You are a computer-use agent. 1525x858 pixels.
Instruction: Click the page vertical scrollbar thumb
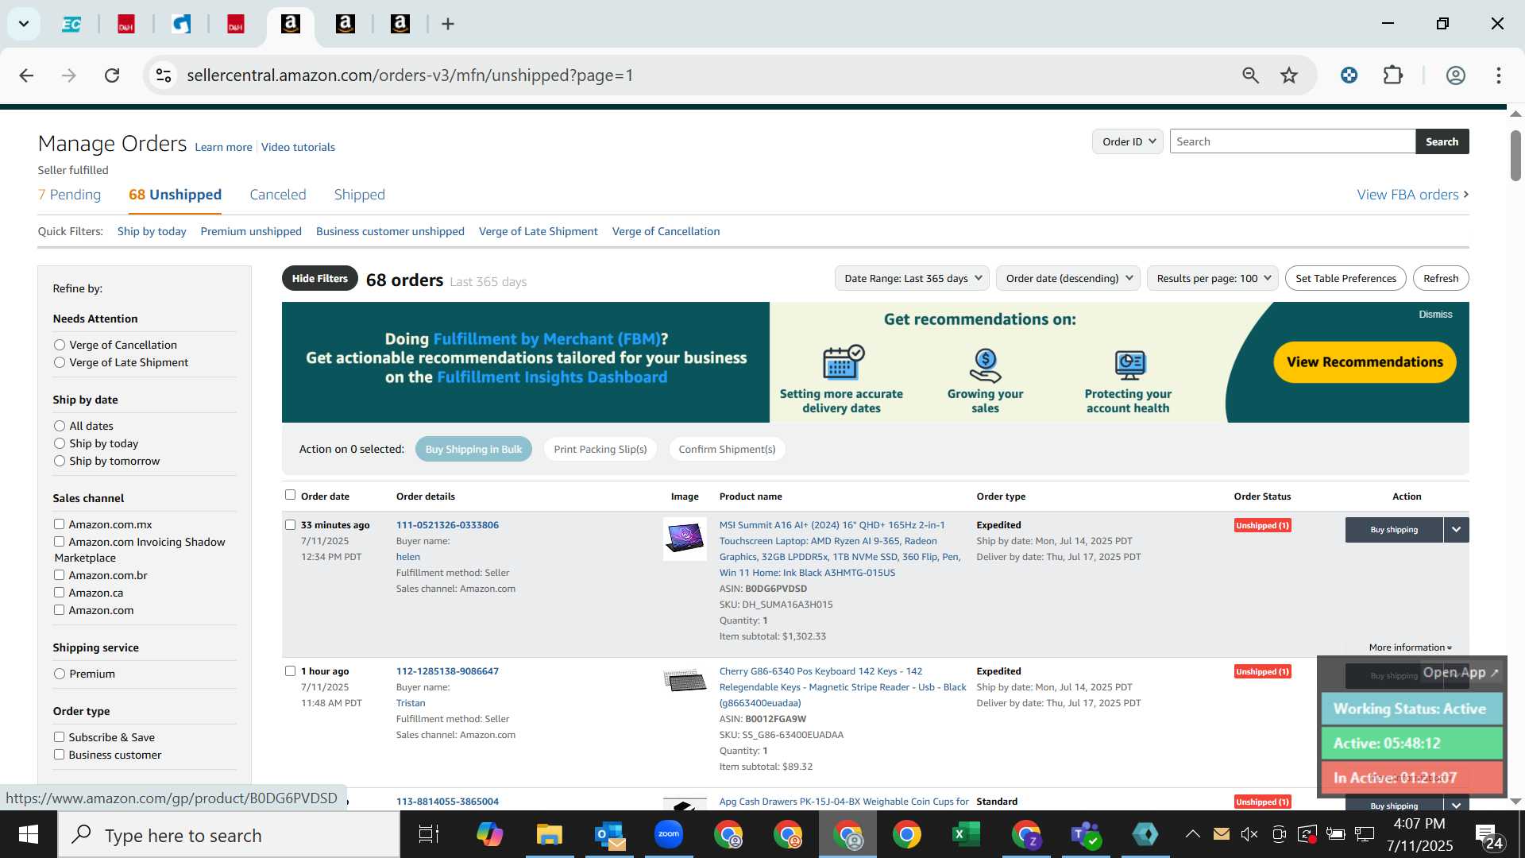point(1515,155)
